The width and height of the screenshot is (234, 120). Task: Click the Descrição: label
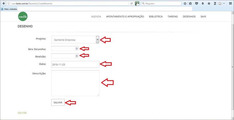point(39,73)
